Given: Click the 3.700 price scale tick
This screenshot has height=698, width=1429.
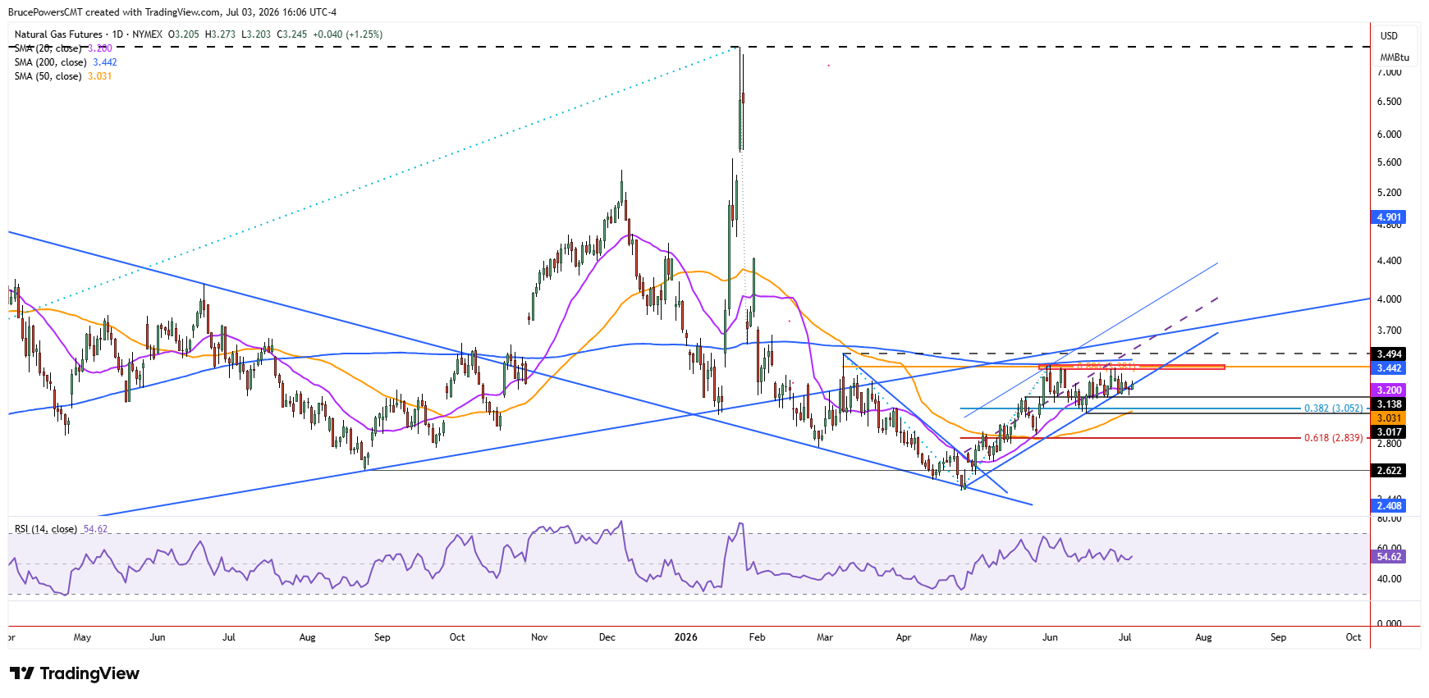Looking at the screenshot, I should point(1390,331).
